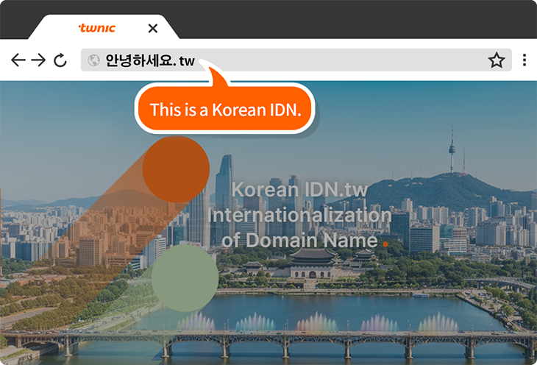Click the forward navigation arrow
The image size is (537, 365).
(x=39, y=60)
